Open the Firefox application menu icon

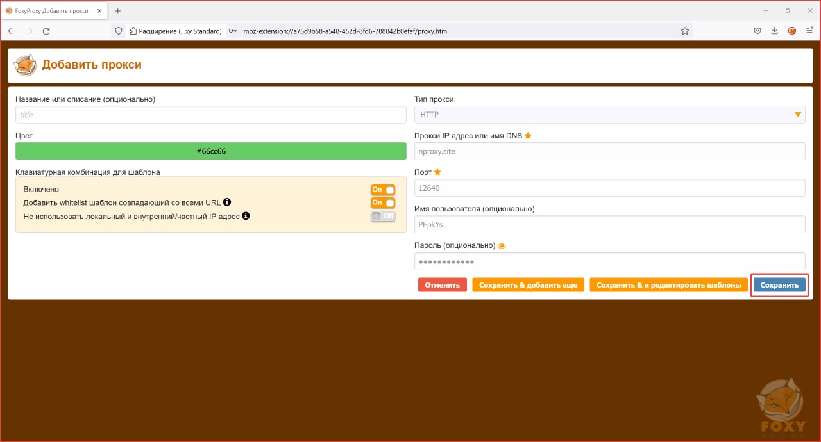809,31
